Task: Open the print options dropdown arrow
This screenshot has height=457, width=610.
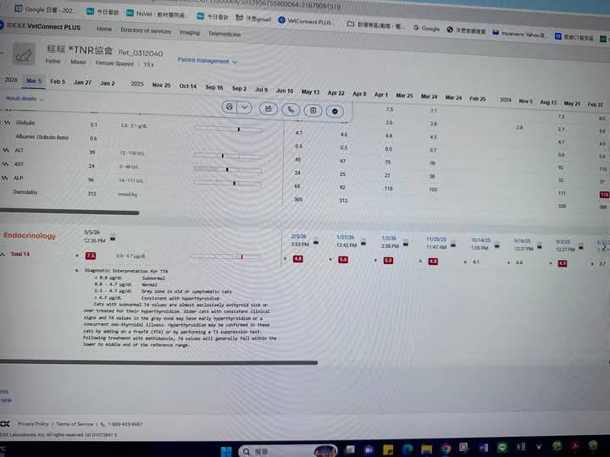Action: coord(245,108)
